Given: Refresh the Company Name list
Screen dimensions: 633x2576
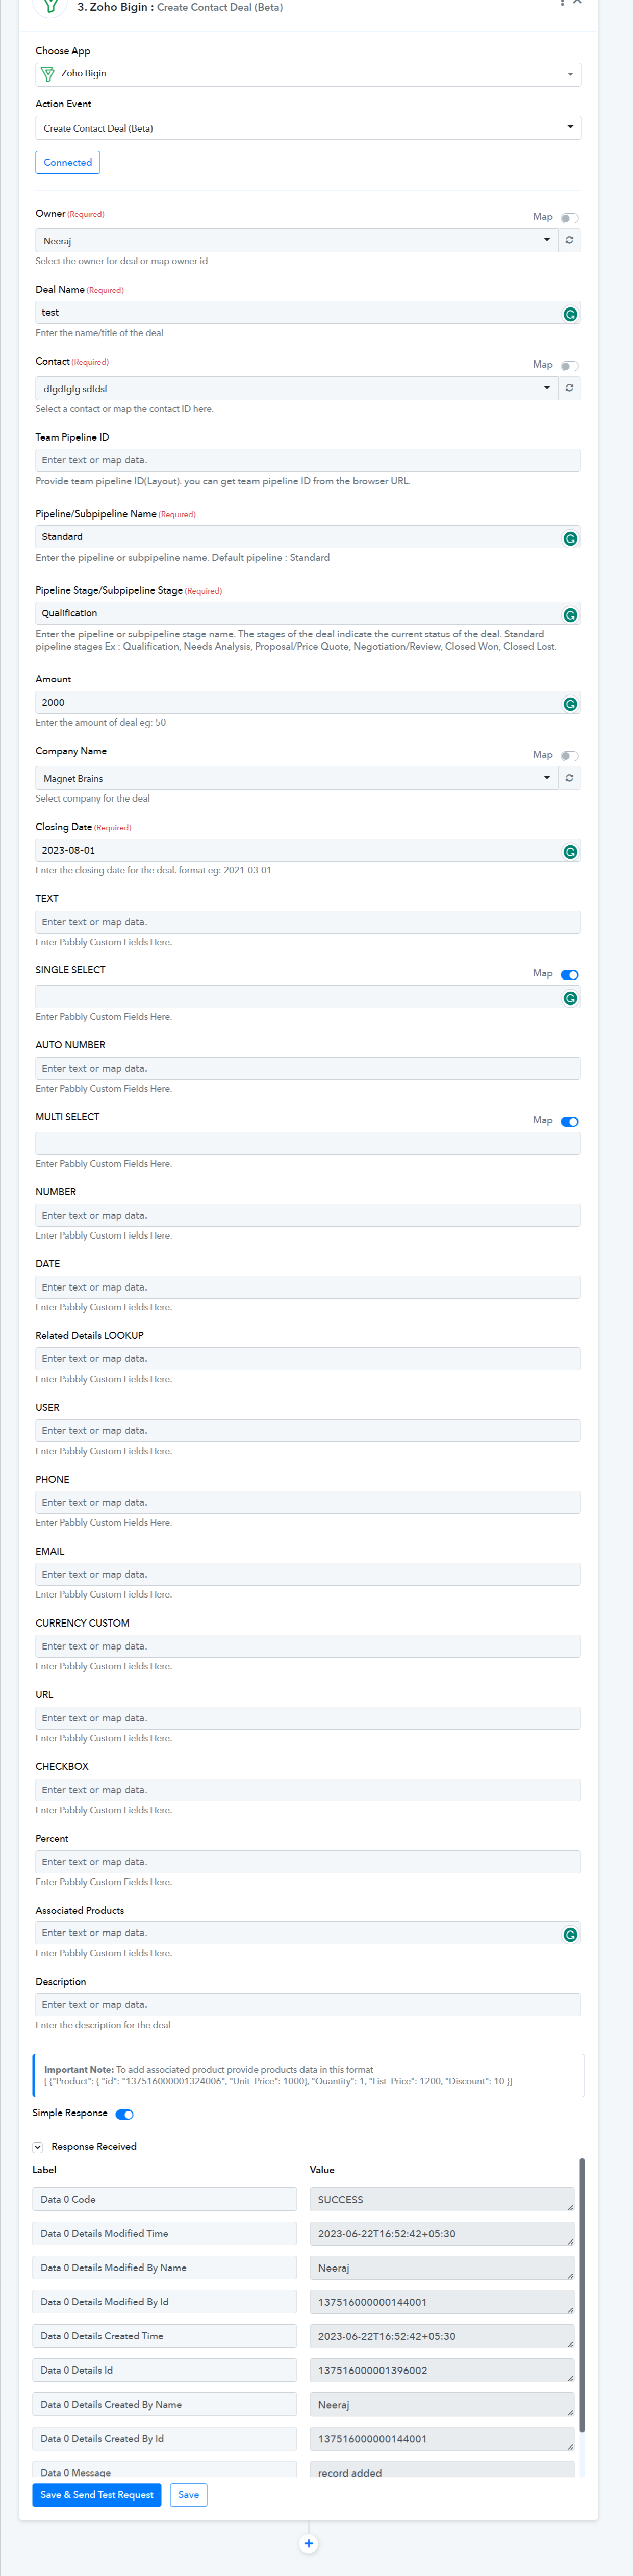Looking at the screenshot, I should click(x=569, y=778).
